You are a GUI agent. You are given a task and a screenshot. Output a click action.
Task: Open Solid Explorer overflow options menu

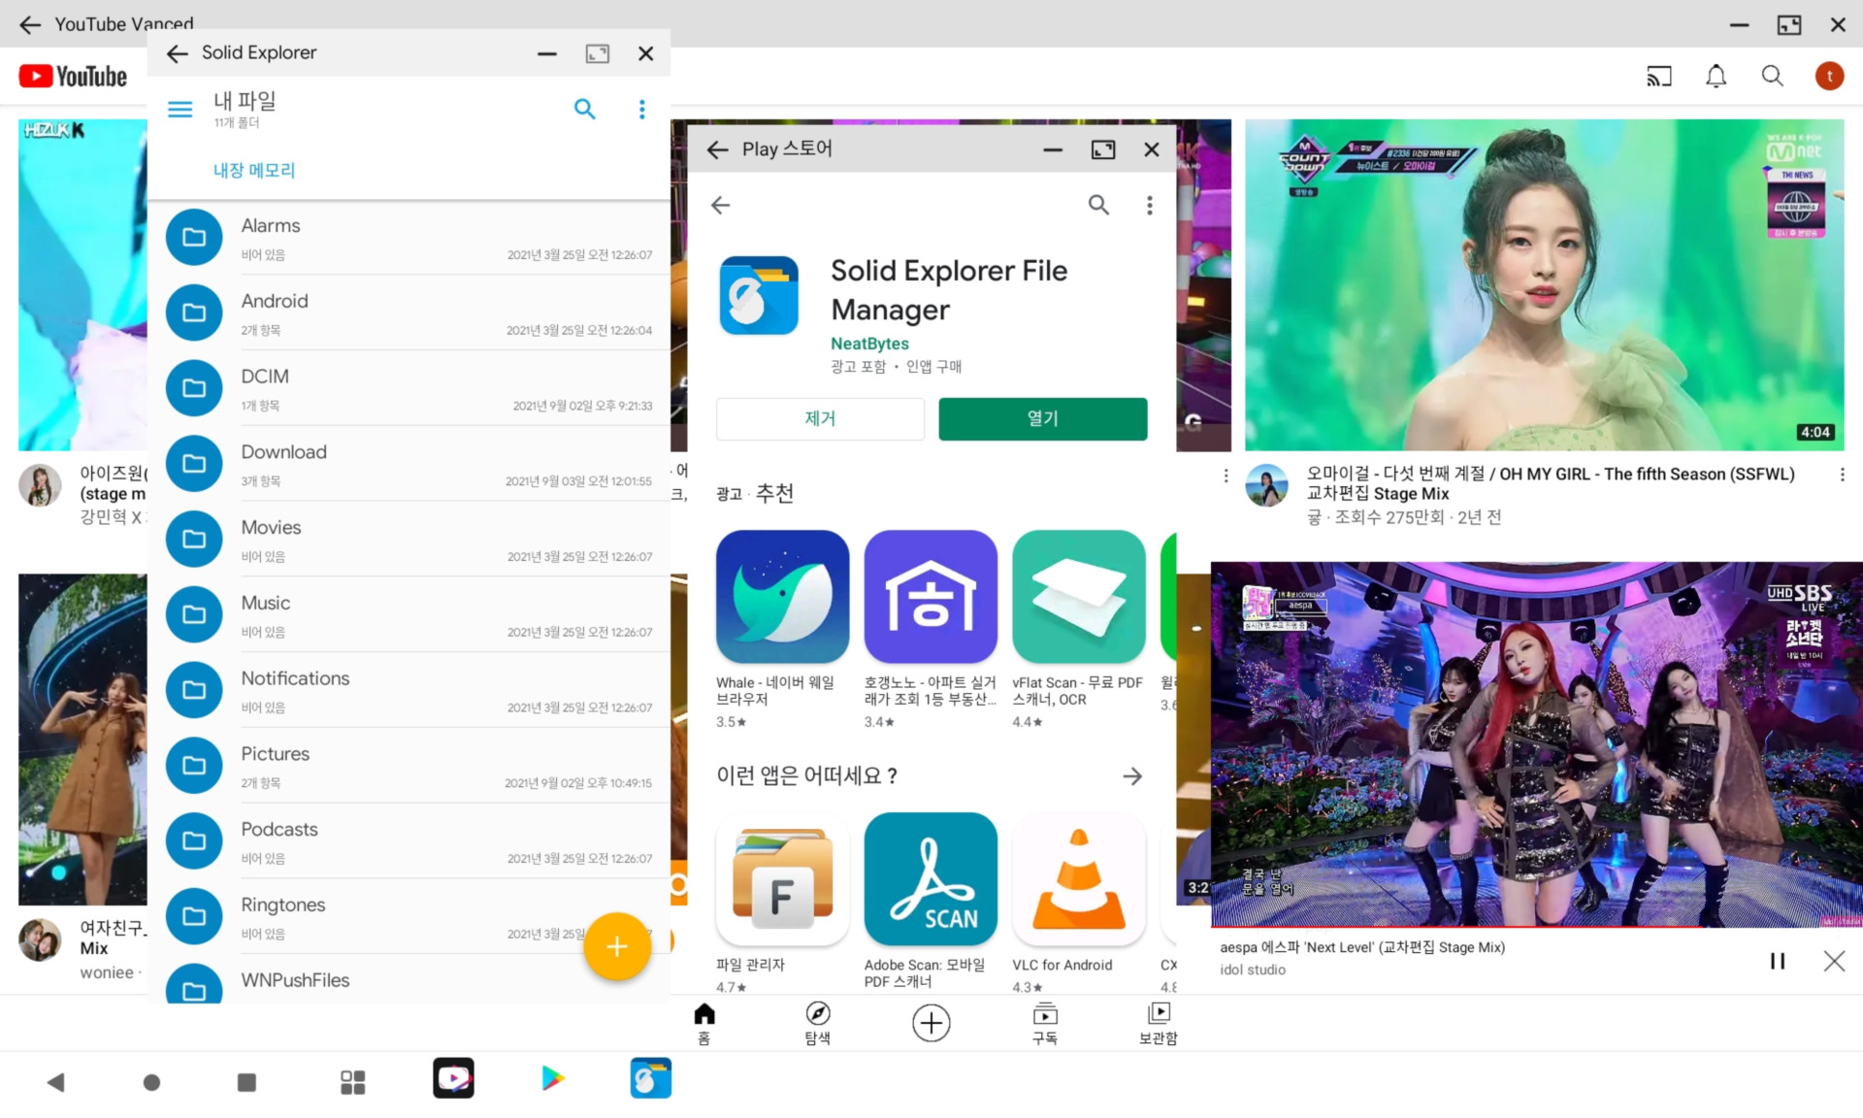(x=641, y=109)
